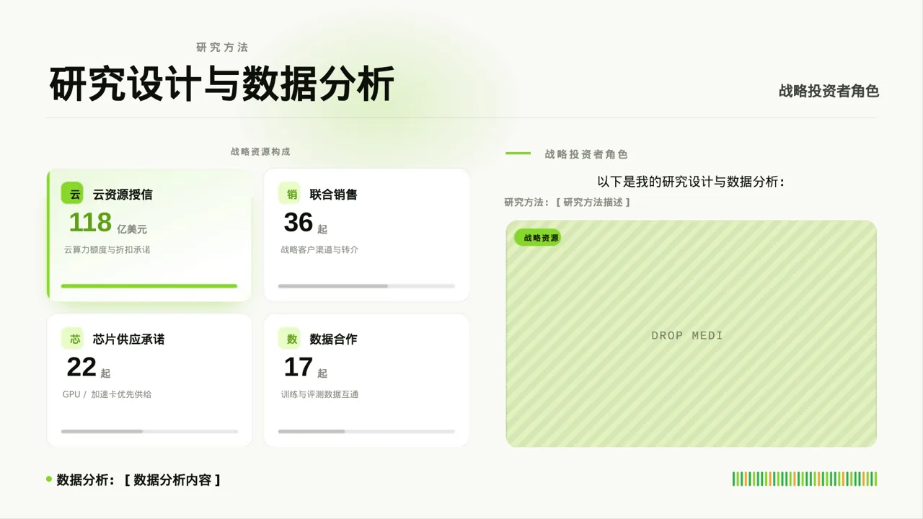Select the 芯片供应承诺 card title
This screenshot has height=519, width=923.
128,340
